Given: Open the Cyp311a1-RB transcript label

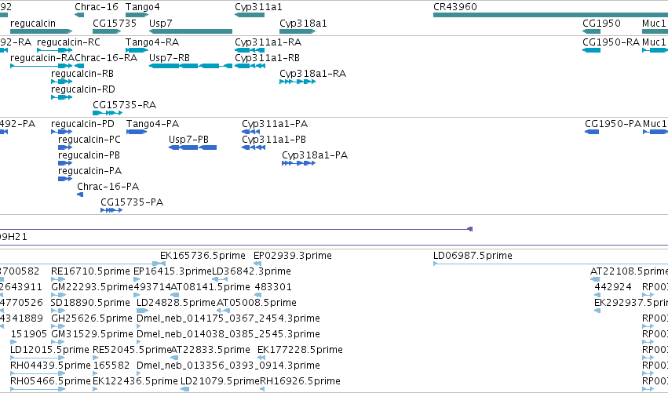Looking at the screenshot, I should click(267, 58).
